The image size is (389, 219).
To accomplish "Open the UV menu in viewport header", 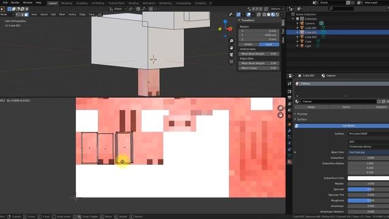I will point(100,15).
